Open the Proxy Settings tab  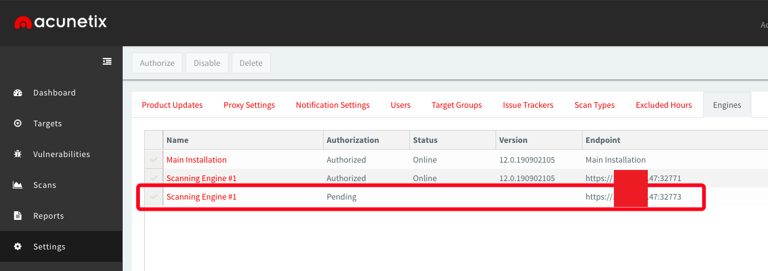point(249,105)
